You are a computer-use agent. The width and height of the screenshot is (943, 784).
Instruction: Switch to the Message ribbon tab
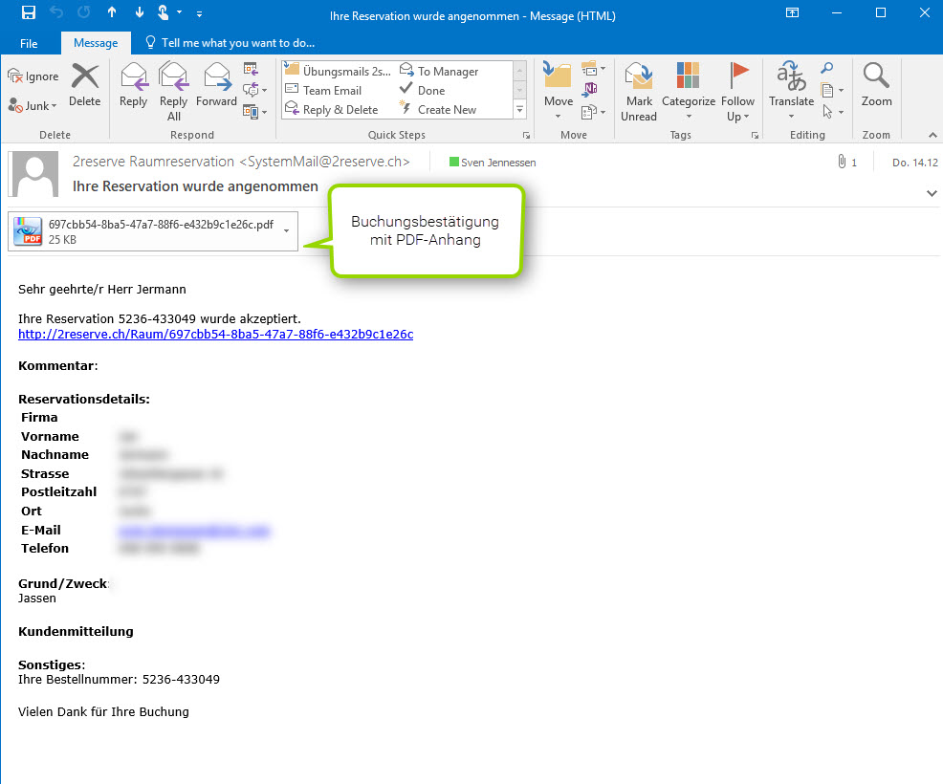coord(95,42)
